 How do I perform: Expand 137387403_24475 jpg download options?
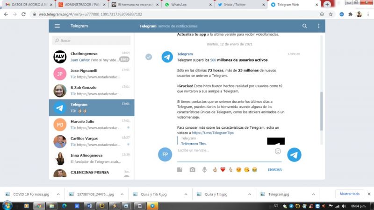point(122,194)
